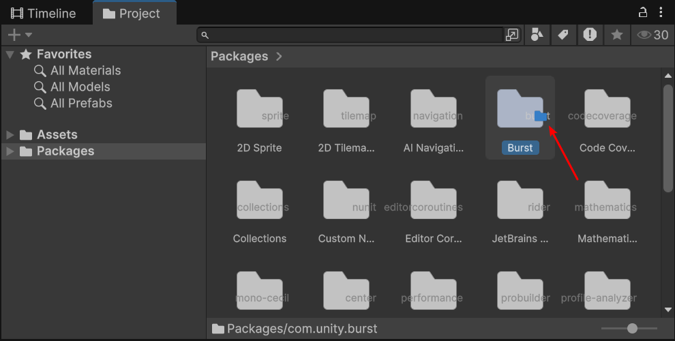
Task: Open the Project window options menu
Action: (661, 12)
